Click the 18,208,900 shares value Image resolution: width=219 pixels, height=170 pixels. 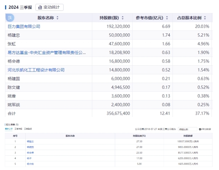pyautogui.click(x=119, y=52)
